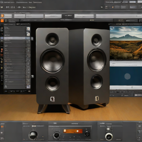Toggle the eye icon in the top toolbar
The height and width of the screenshot is (142, 142).
pyautogui.click(x=19, y=7)
